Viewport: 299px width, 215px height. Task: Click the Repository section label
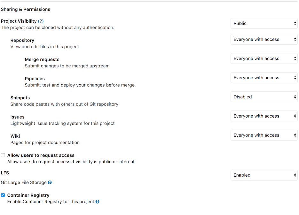[22, 40]
